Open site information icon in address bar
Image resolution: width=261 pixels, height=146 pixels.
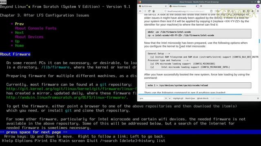click(x=165, y=11)
